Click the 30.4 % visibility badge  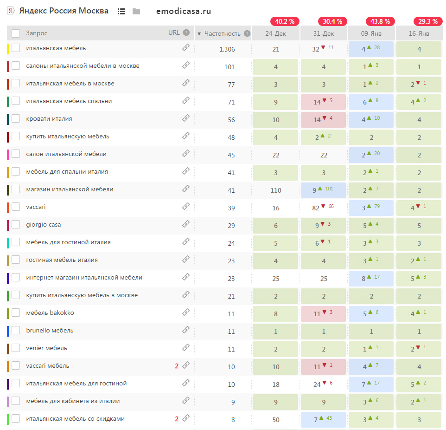tap(332, 21)
